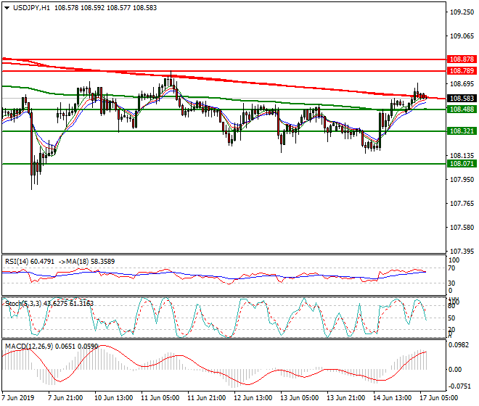Screen dimensions: 479x406
Task: Click the 108.071 green support price label
Action: click(462, 164)
